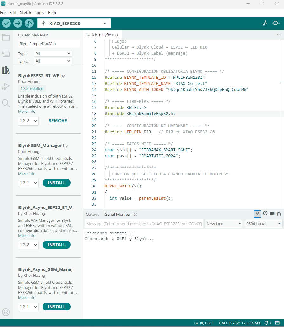Open More info for BlynkGSM_Manager
This screenshot has height=327, width=284.
tap(27, 174)
